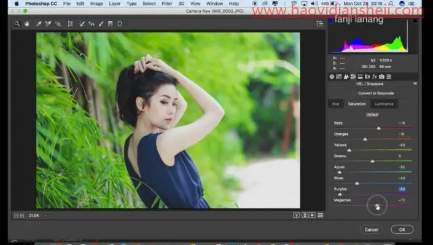
Task: Click the Greens saturation slider handle
Action: point(373,161)
